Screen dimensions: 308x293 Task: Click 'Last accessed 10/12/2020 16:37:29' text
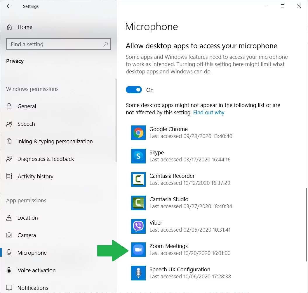click(x=190, y=183)
